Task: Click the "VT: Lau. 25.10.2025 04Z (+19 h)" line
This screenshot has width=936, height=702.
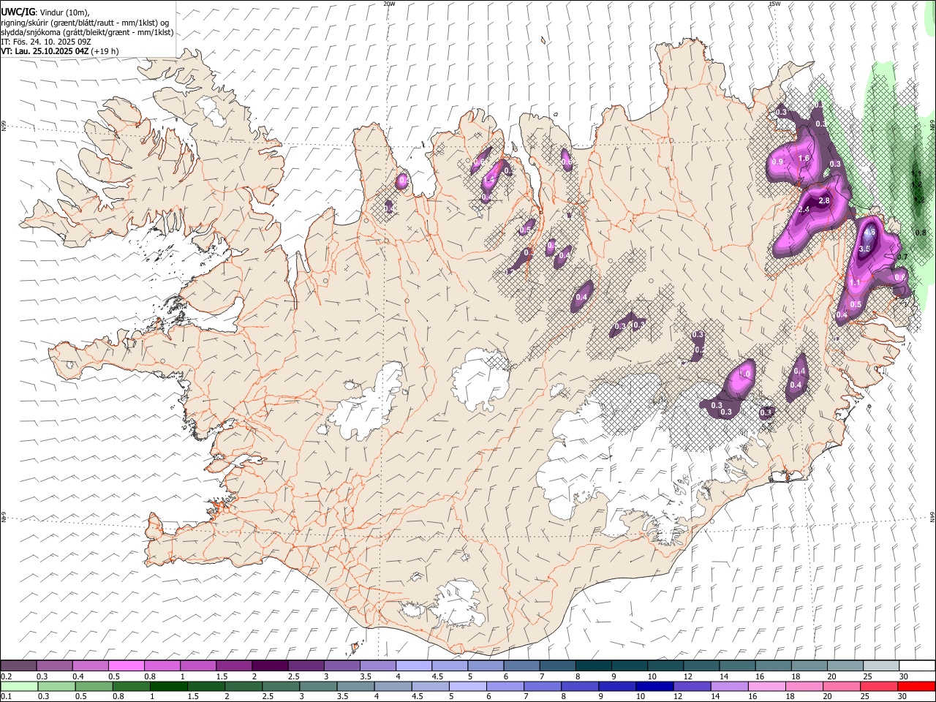Action: [x=60, y=51]
